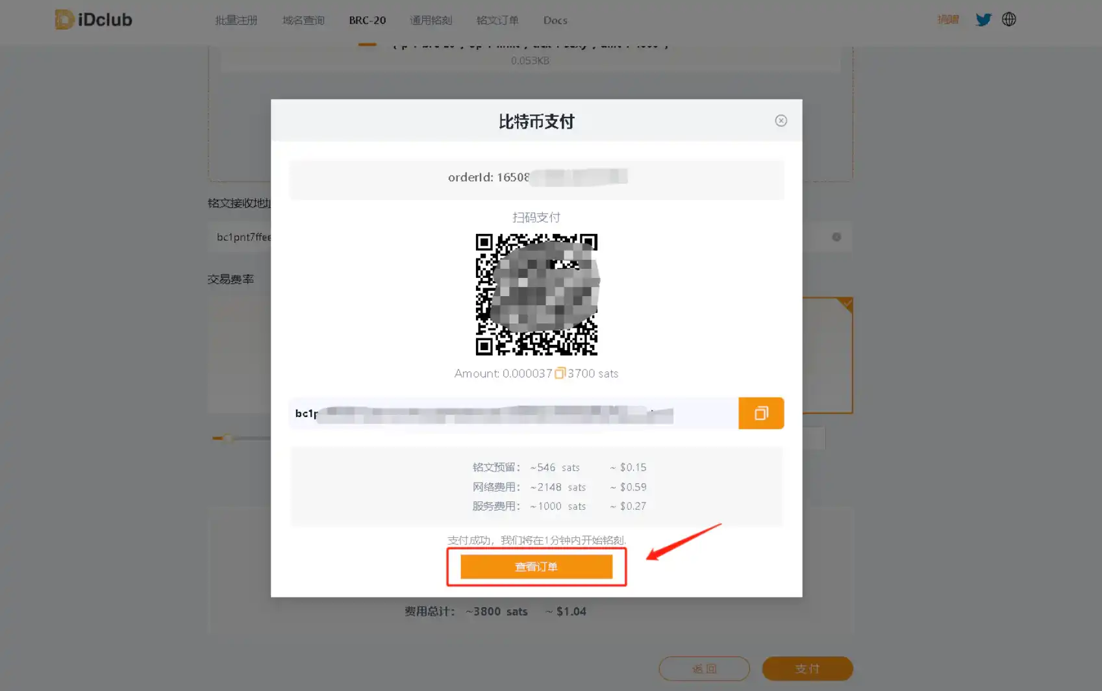Open the Docs page
Viewport: 1102px width, 691px height.
point(555,20)
